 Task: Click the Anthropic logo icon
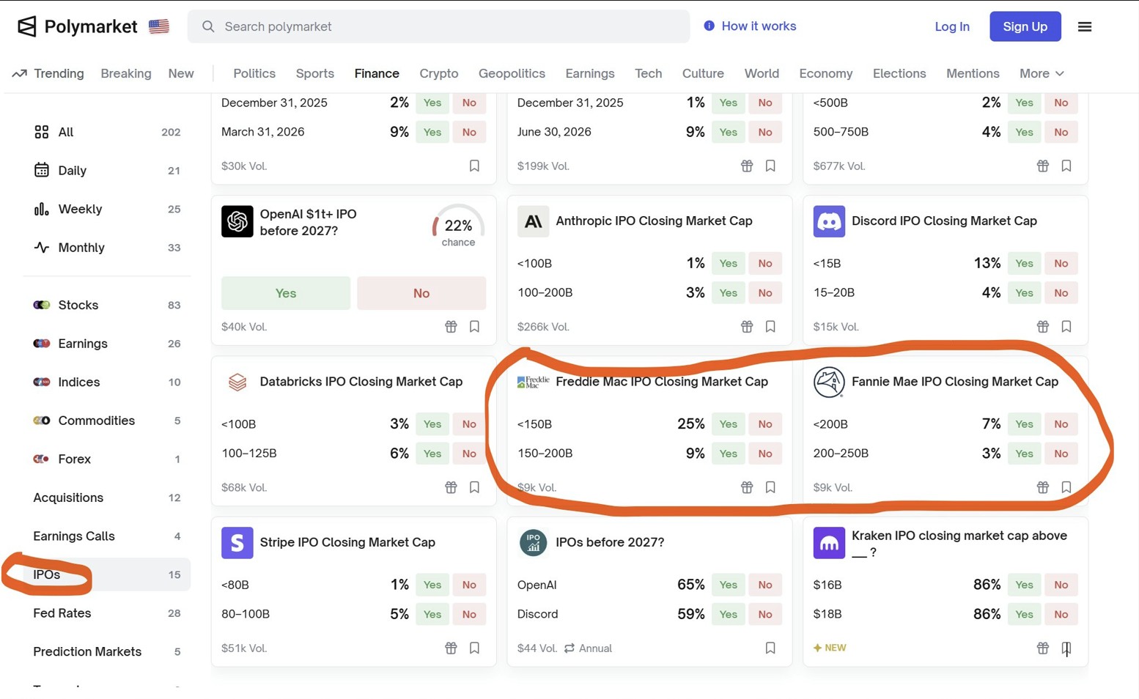point(533,221)
